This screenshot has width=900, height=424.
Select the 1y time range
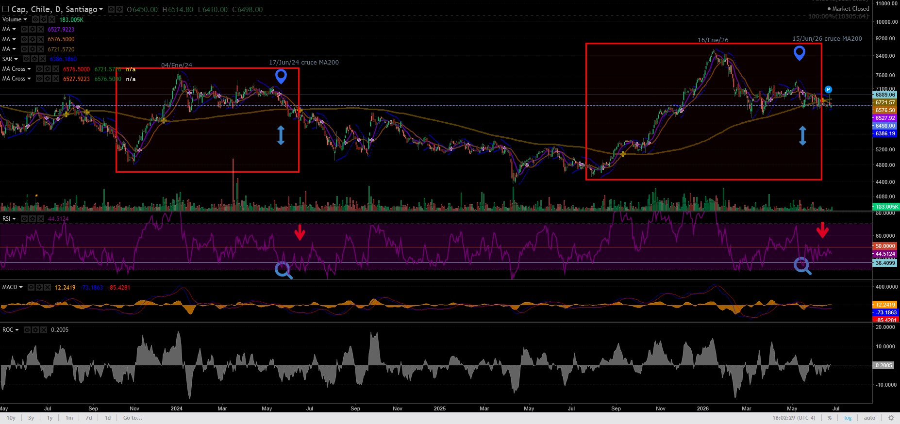(50, 418)
